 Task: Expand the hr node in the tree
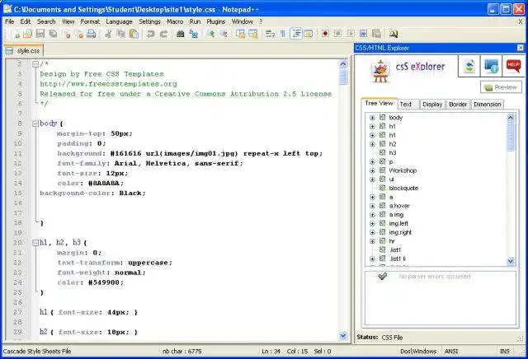(372, 241)
